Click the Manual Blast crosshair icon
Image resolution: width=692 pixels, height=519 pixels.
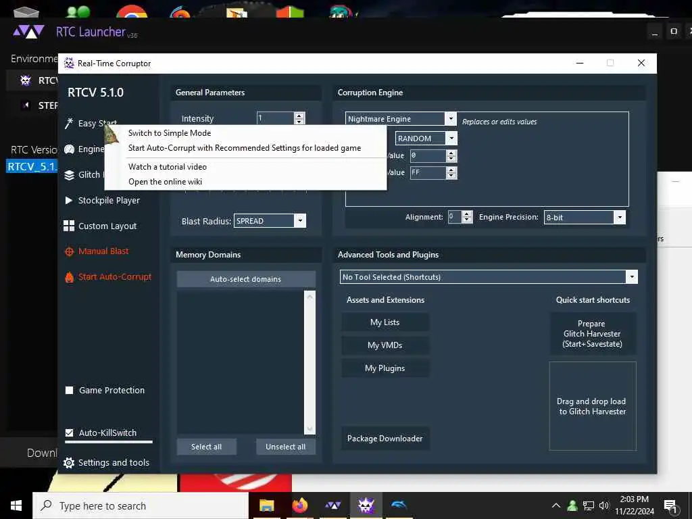(x=70, y=251)
